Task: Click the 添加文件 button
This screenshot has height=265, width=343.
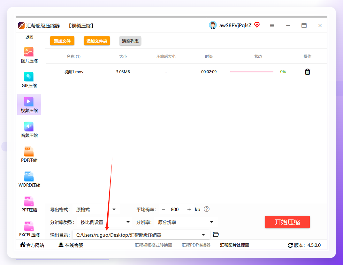Action: pyautogui.click(x=62, y=41)
